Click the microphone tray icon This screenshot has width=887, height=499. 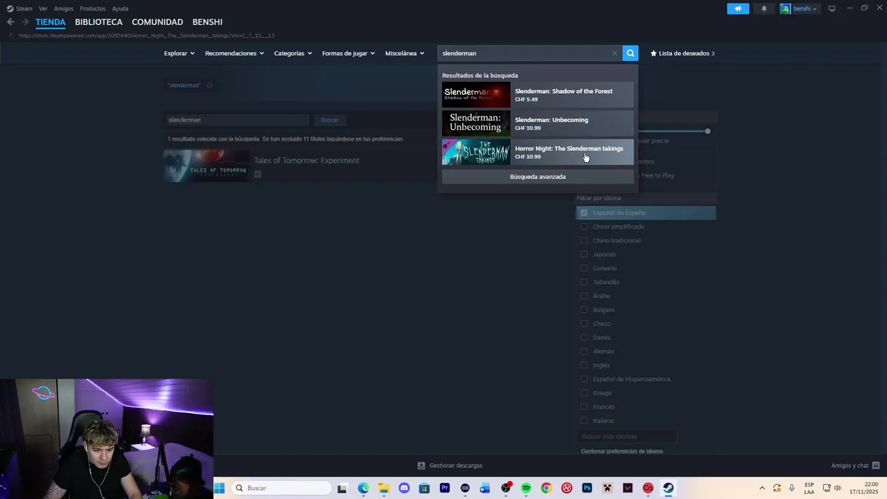[792, 488]
